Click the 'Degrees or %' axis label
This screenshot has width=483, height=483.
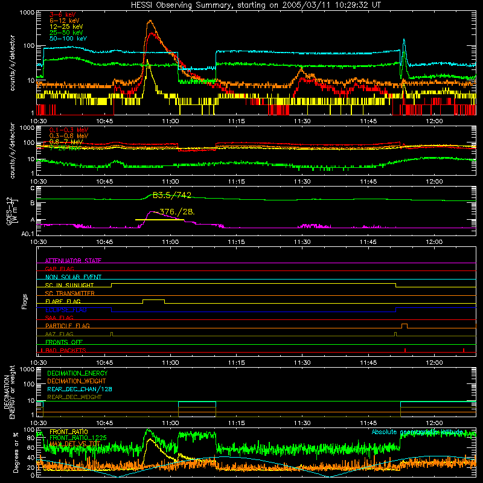point(16,452)
